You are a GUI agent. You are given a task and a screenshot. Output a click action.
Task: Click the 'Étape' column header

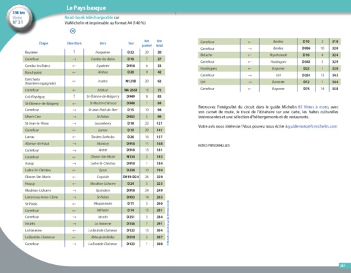pyautogui.click(x=44, y=43)
